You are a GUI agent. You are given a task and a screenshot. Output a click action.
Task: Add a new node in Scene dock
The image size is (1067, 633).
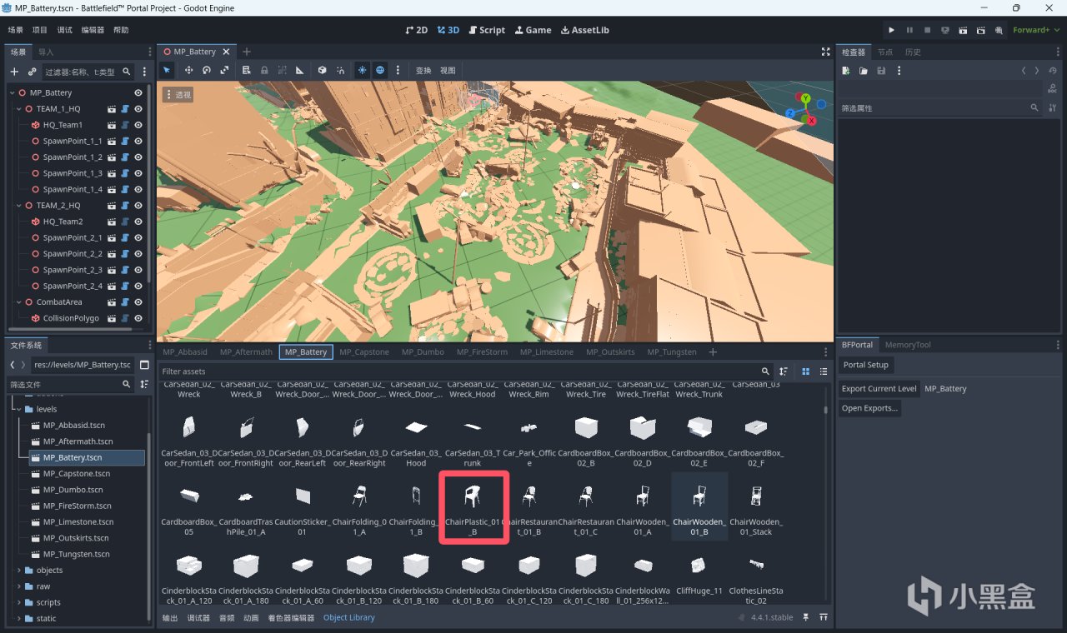(x=14, y=72)
